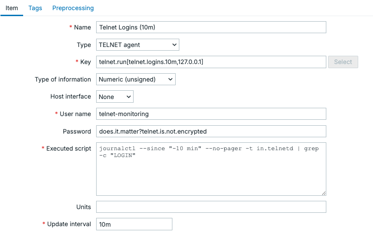The image size is (373, 234).
Task: Click the Name input field
Action: pyautogui.click(x=211, y=27)
